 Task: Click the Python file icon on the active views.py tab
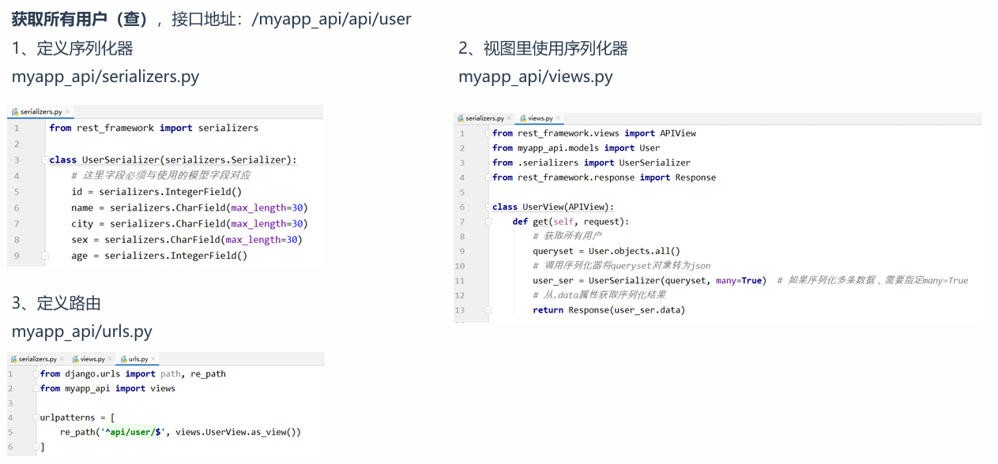pyautogui.click(x=522, y=118)
